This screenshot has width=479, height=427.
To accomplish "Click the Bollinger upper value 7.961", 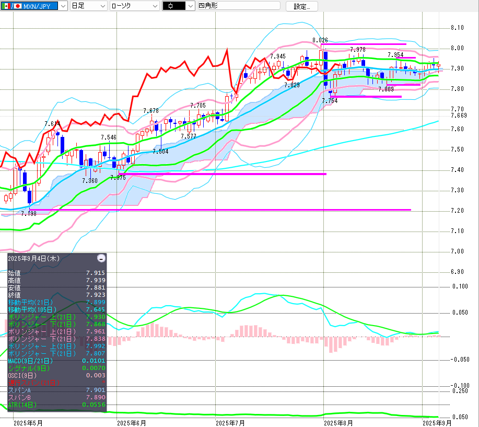I will pyautogui.click(x=95, y=332).
